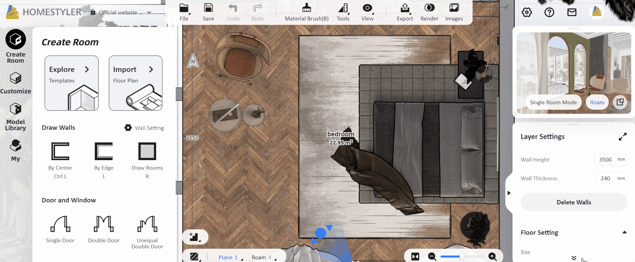Screen dimensions: 635x262
Task: Click the Delete Walls button
Action: pos(574,202)
